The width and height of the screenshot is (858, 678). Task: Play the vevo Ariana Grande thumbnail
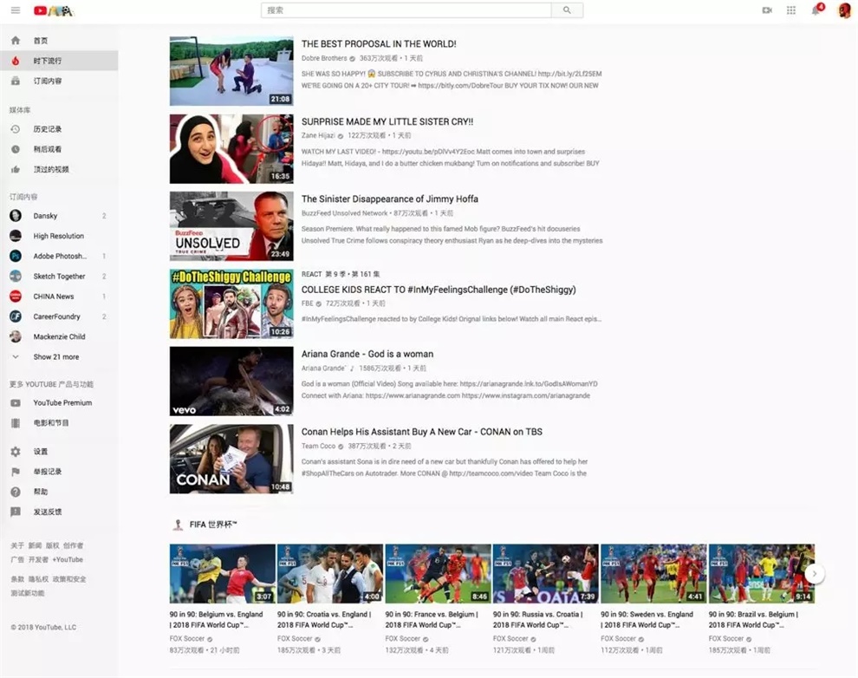(231, 381)
